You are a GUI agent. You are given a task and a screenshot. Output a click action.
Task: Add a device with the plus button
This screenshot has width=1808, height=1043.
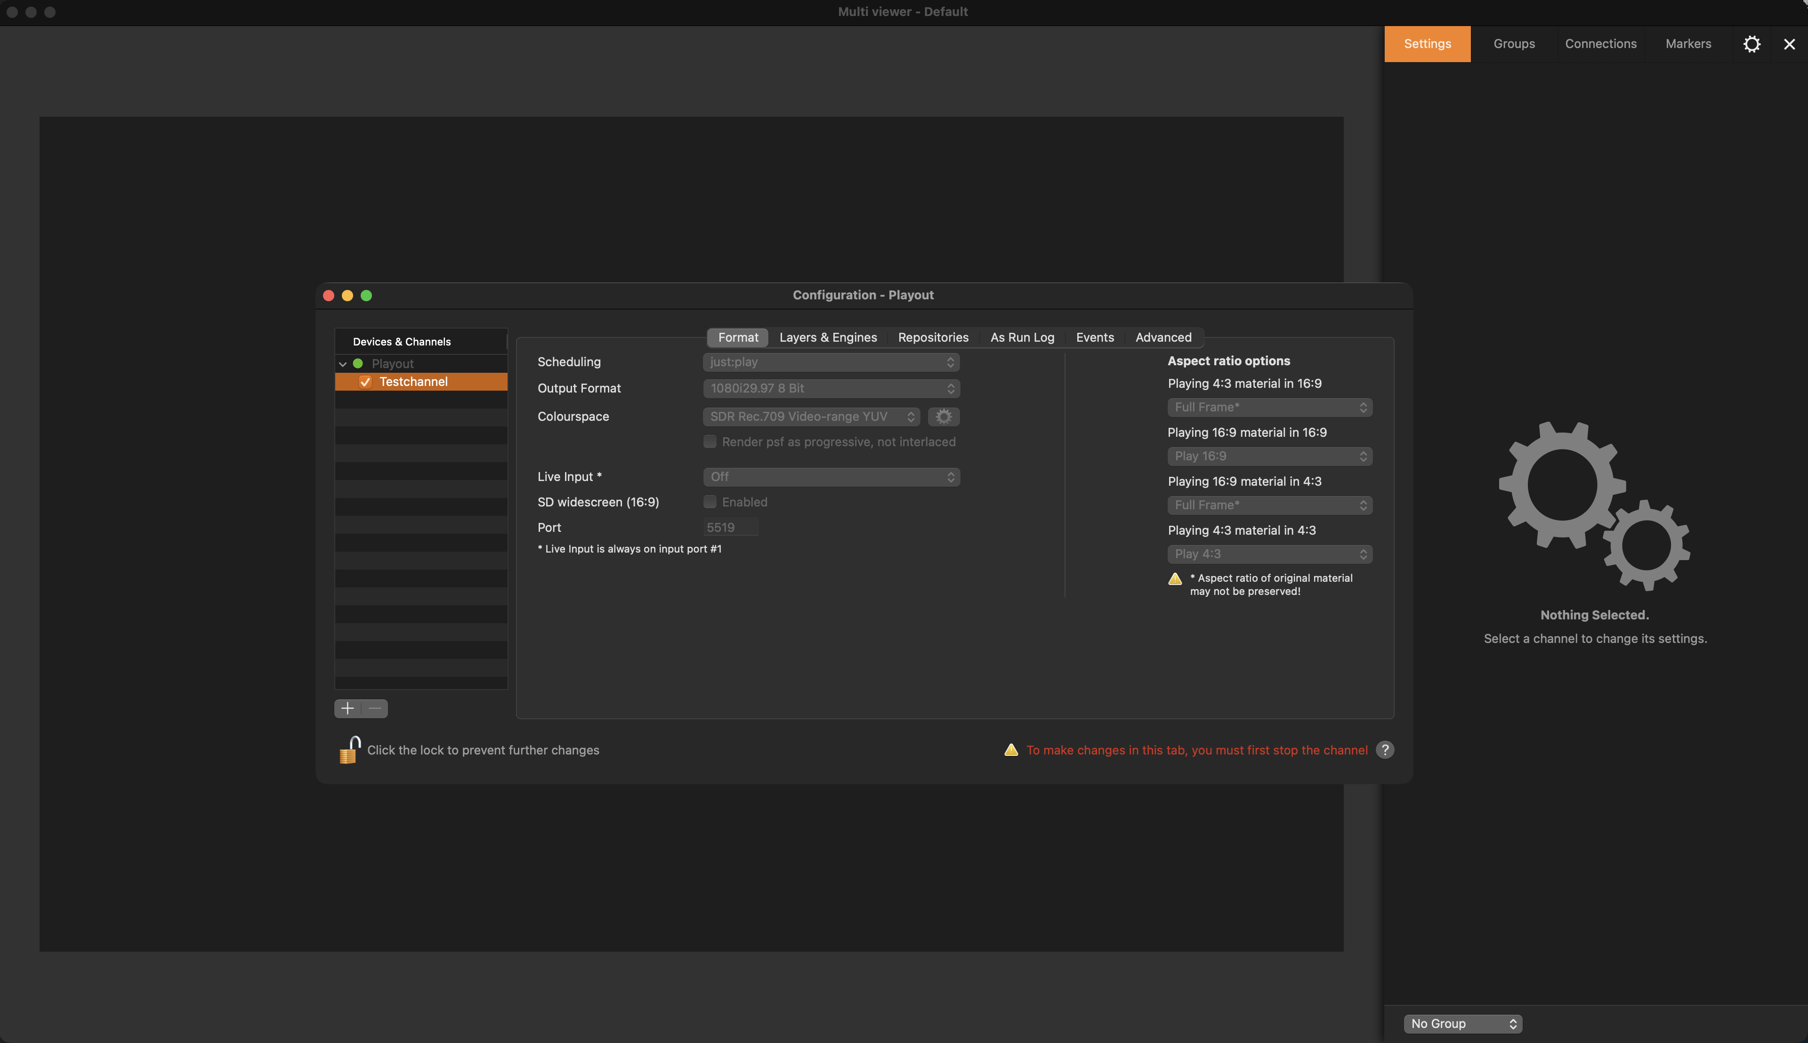click(x=347, y=708)
